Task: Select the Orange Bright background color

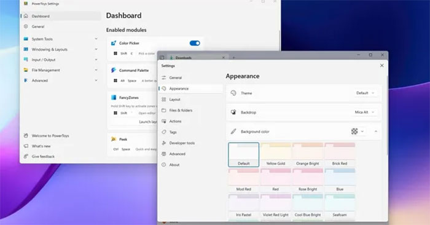Action: (x=308, y=155)
